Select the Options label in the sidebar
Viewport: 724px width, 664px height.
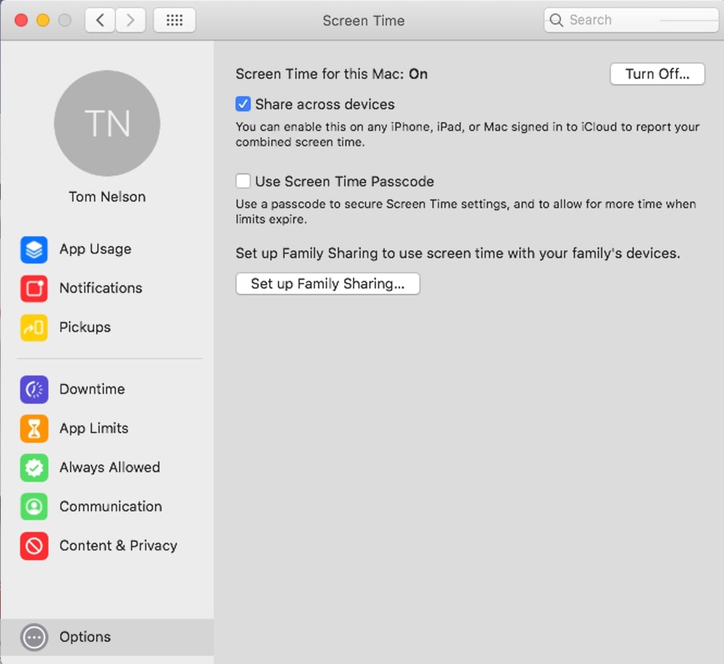(85, 637)
